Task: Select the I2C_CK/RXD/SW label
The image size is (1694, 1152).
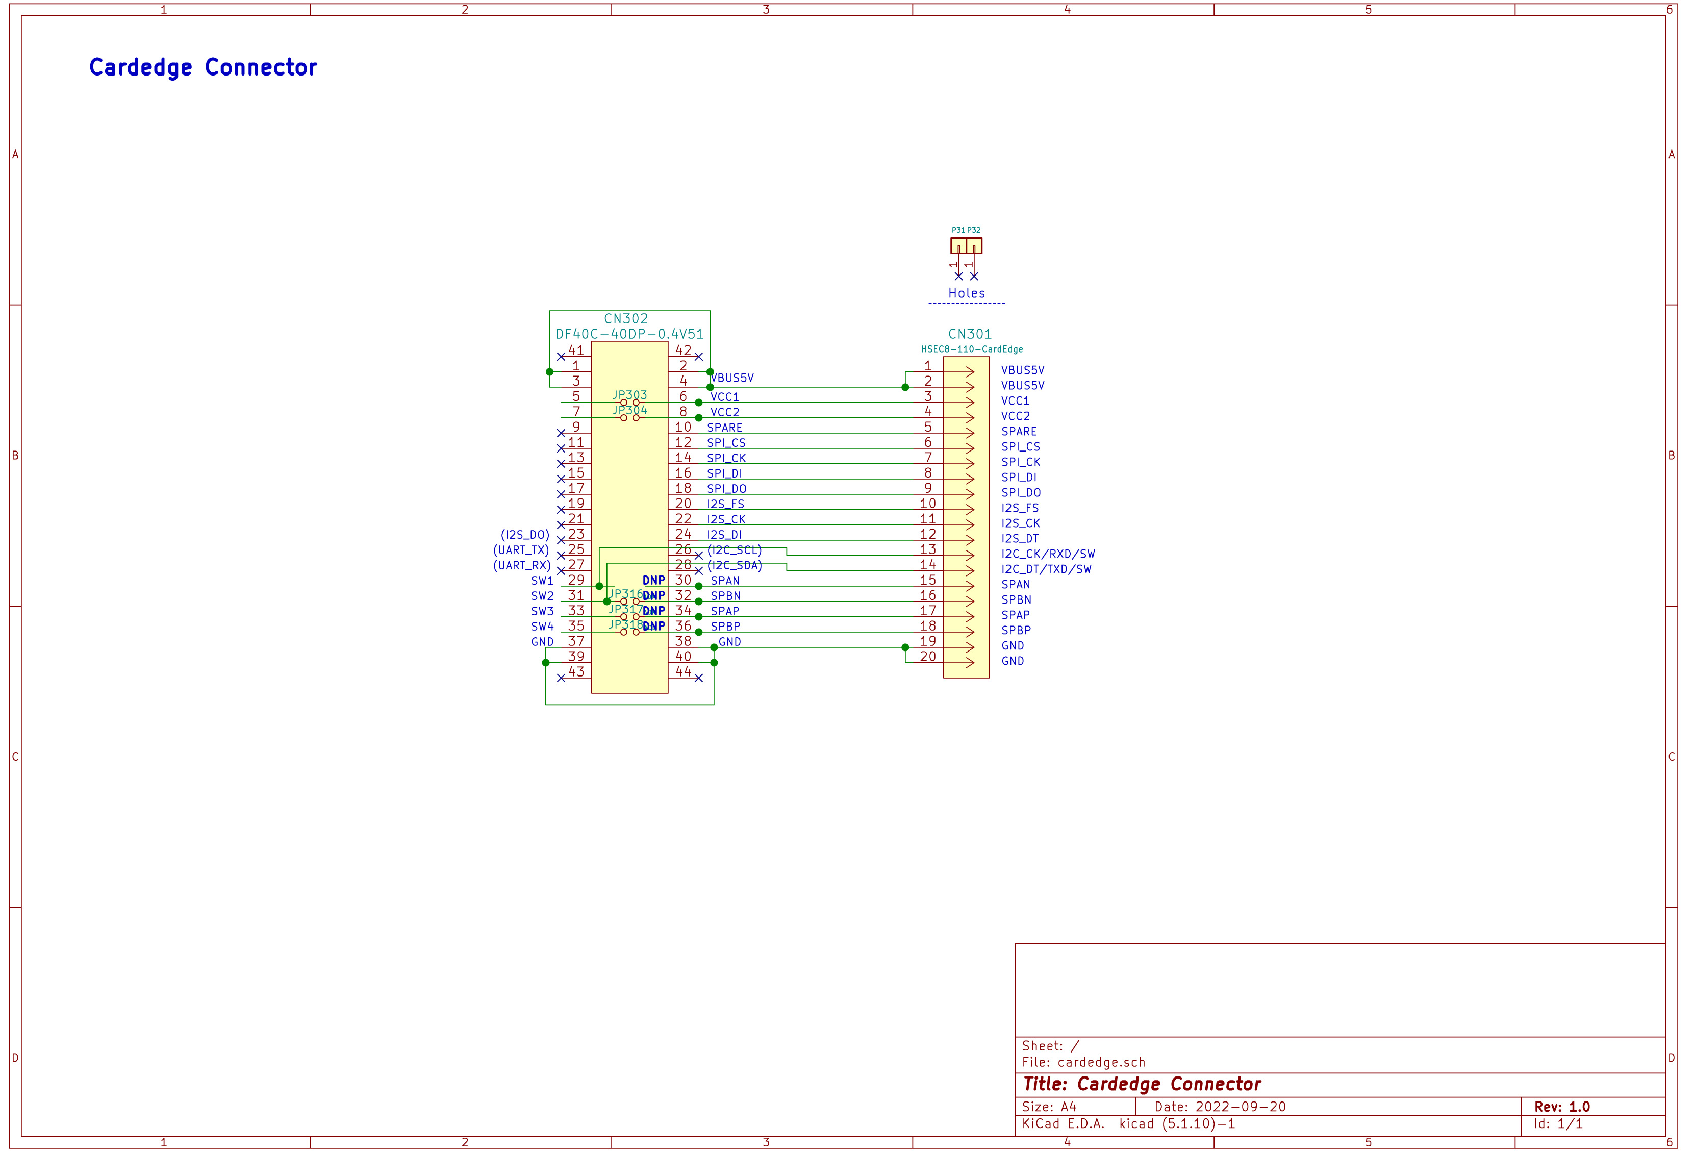Action: [1047, 554]
